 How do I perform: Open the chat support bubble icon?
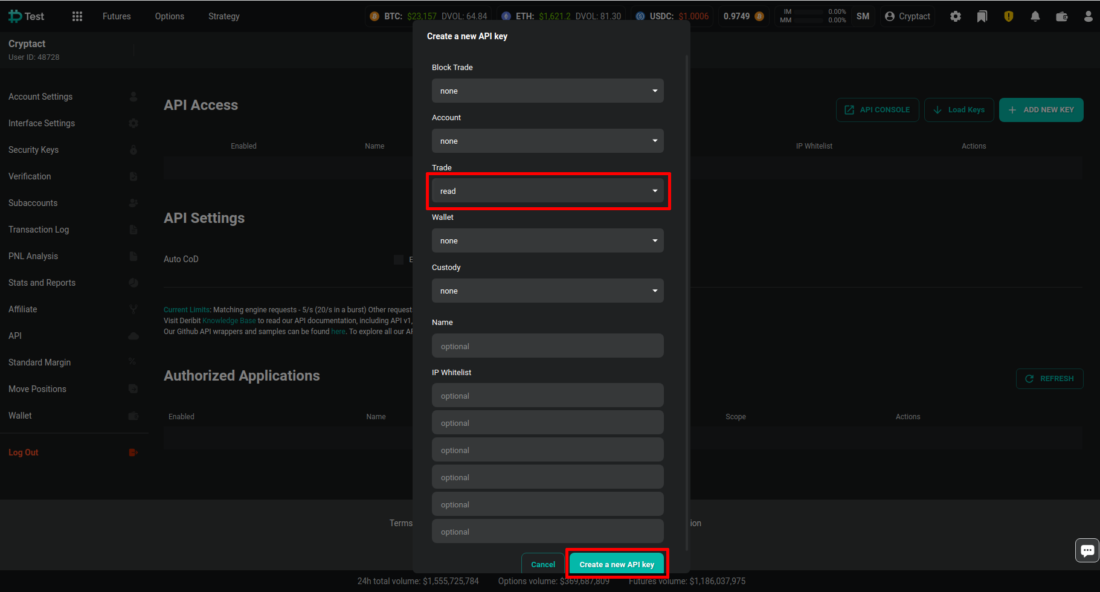[1087, 550]
